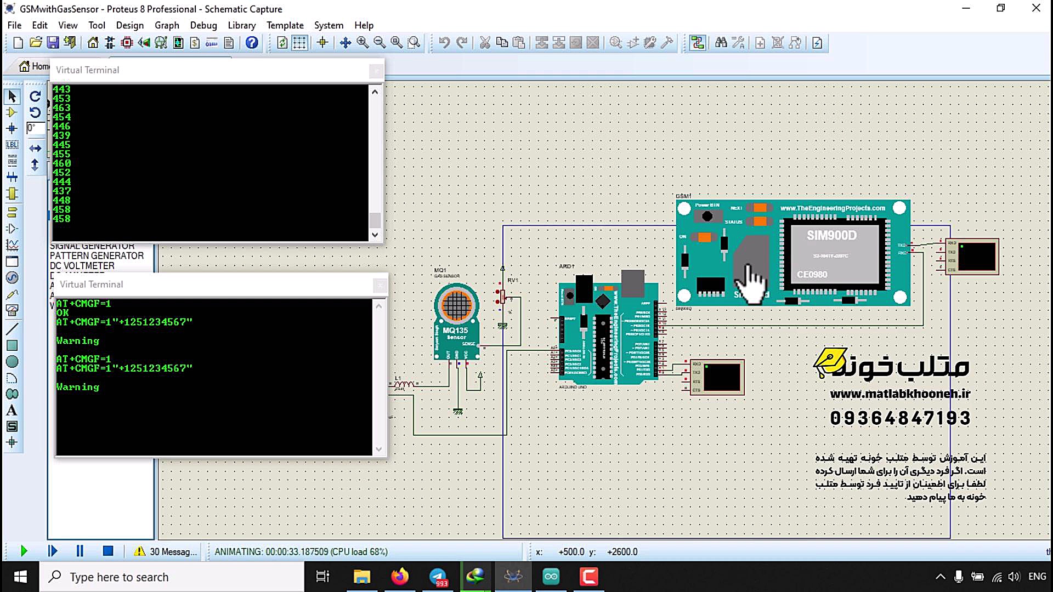Viewport: 1053px width, 592px height.
Task: Copy to clipboard icon in toolbar
Action: coord(502,43)
